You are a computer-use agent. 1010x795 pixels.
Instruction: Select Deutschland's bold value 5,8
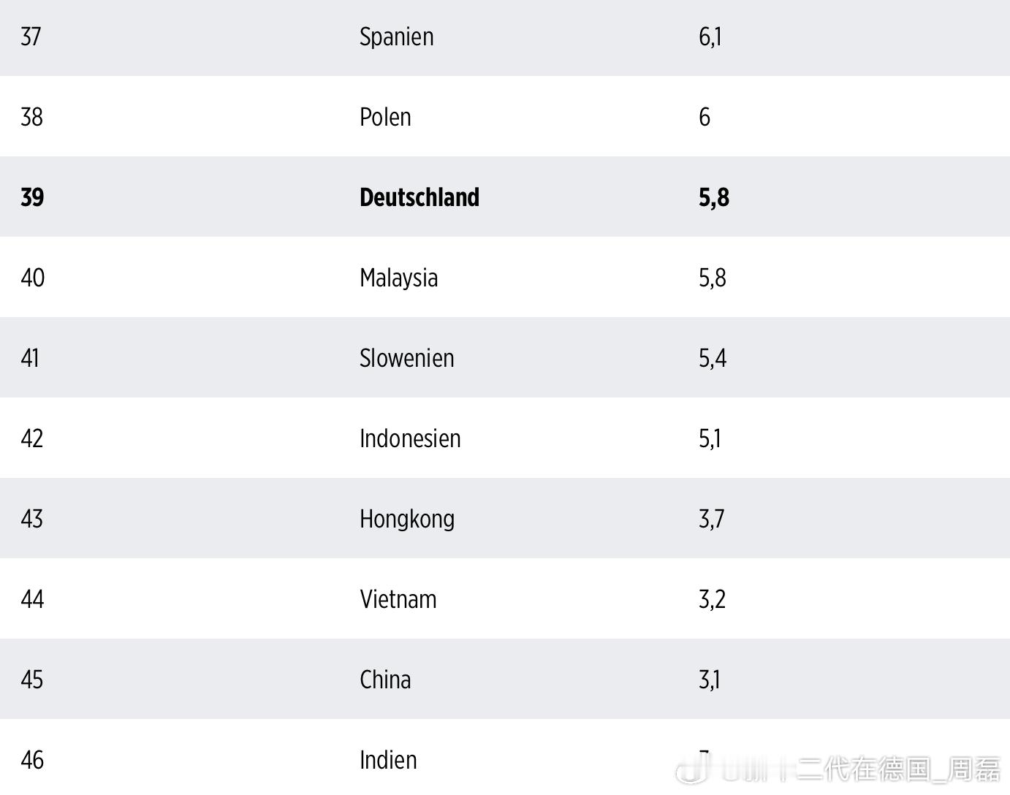pos(714,198)
